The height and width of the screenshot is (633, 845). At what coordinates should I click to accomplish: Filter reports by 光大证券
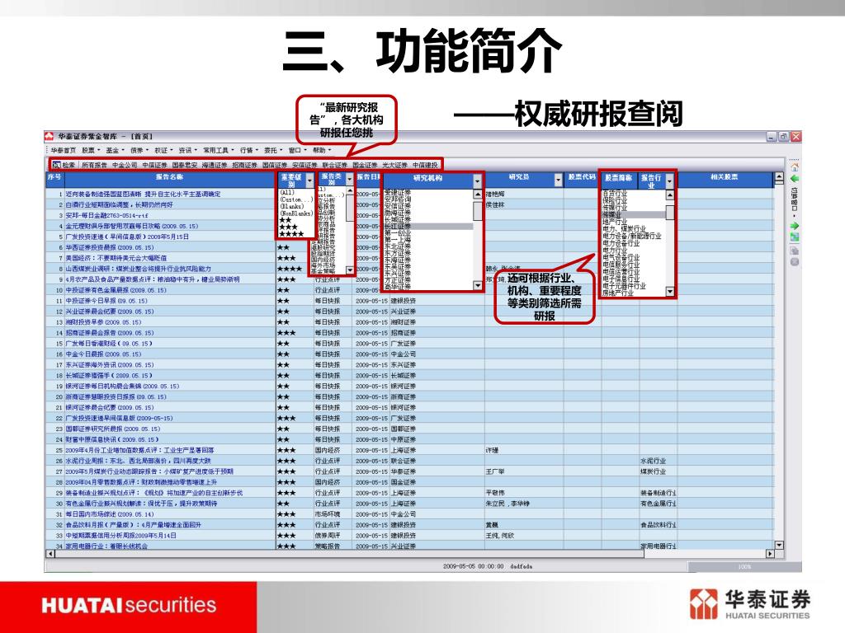coord(395,165)
